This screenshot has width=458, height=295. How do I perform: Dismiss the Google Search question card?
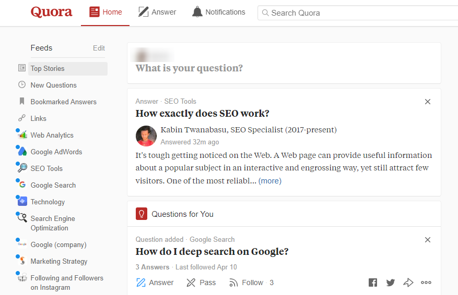[x=428, y=240]
